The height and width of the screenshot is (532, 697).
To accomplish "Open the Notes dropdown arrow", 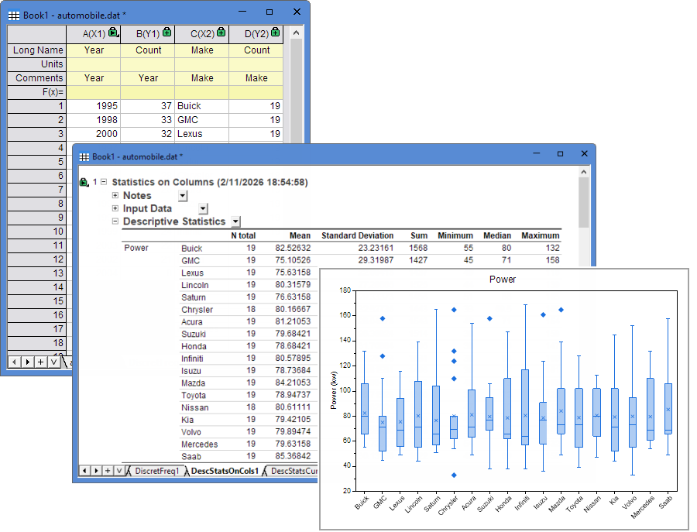I will tap(183, 196).
